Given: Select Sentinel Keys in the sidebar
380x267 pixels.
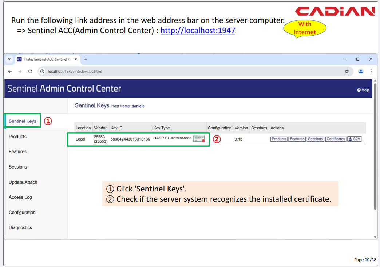Looking at the screenshot, I should pos(23,121).
